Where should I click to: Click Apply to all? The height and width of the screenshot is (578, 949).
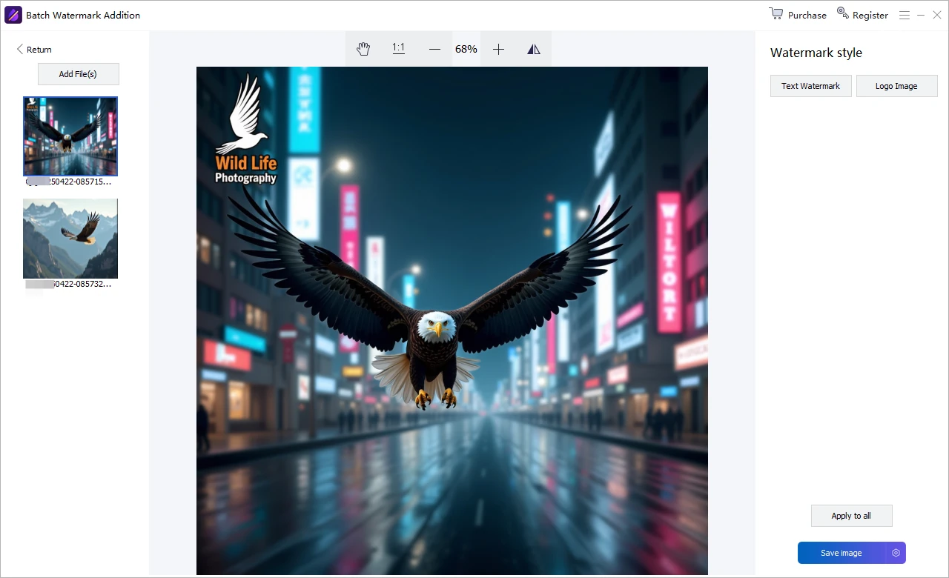pos(851,516)
